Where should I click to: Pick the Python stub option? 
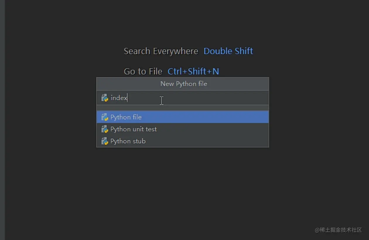point(128,141)
